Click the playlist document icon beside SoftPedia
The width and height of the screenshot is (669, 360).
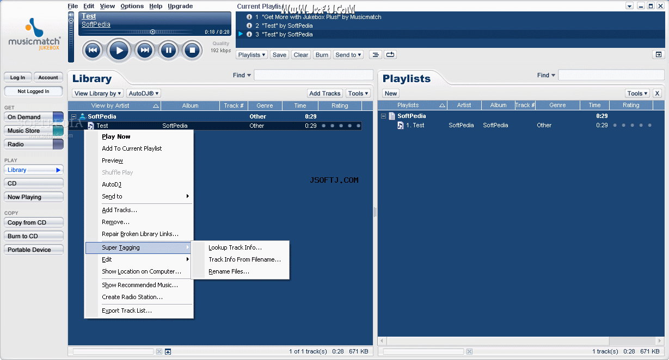click(391, 116)
